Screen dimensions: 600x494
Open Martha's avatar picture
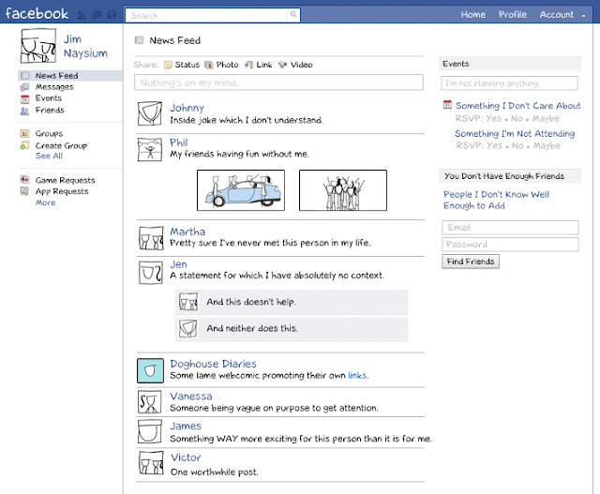click(x=150, y=238)
